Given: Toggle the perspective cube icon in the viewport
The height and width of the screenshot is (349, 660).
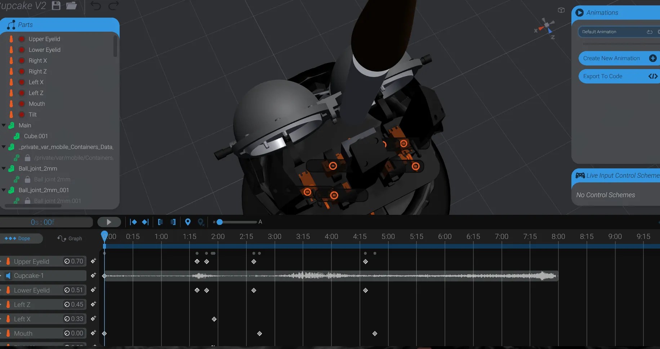Looking at the screenshot, I should coord(561,10).
